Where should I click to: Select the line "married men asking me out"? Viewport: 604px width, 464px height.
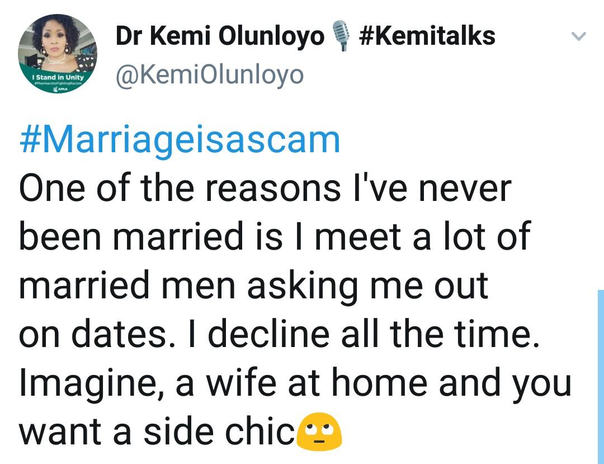[x=254, y=286]
